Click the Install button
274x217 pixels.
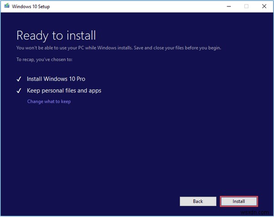[x=238, y=202]
